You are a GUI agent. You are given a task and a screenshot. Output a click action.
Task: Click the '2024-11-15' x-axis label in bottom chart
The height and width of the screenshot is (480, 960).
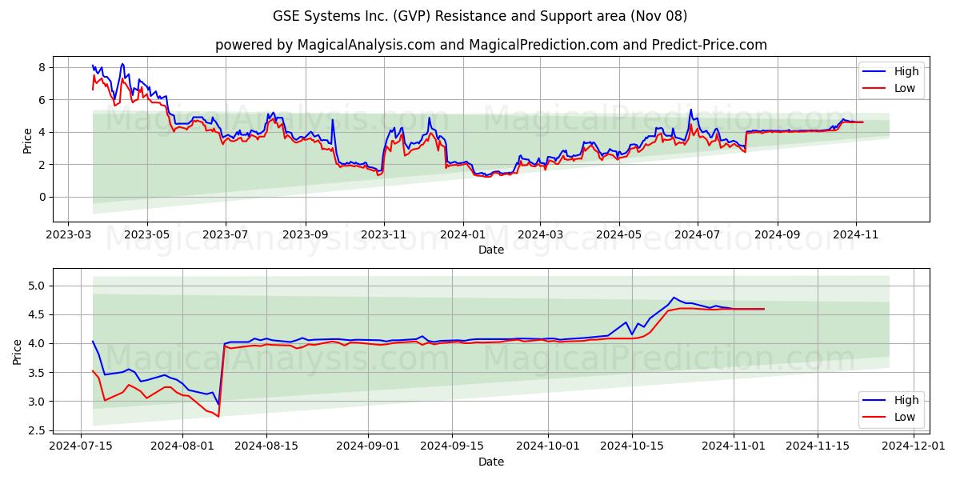tap(818, 447)
